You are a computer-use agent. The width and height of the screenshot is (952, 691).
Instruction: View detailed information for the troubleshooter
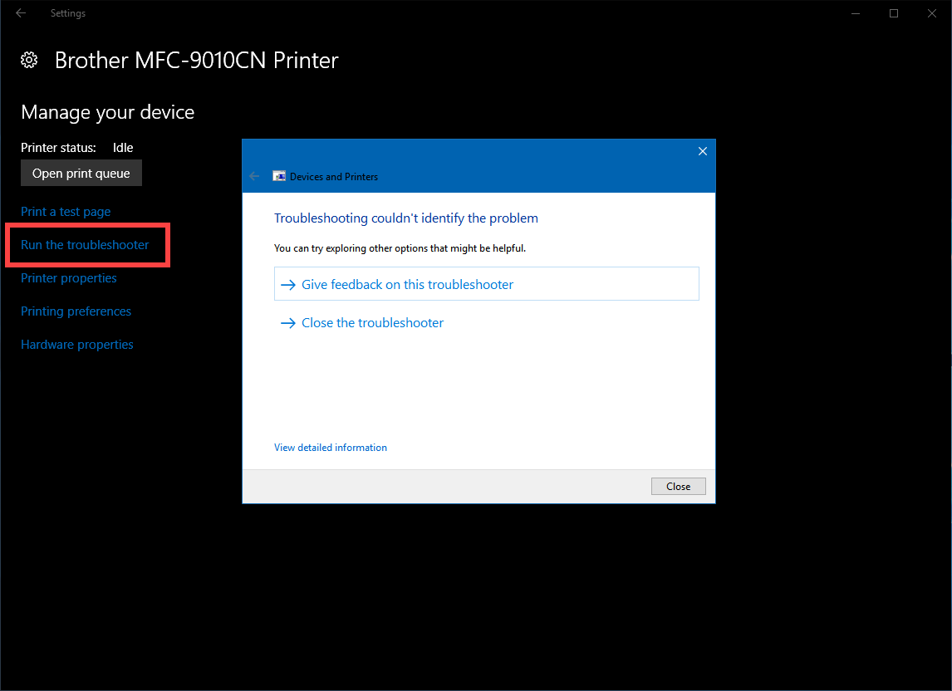click(x=331, y=448)
